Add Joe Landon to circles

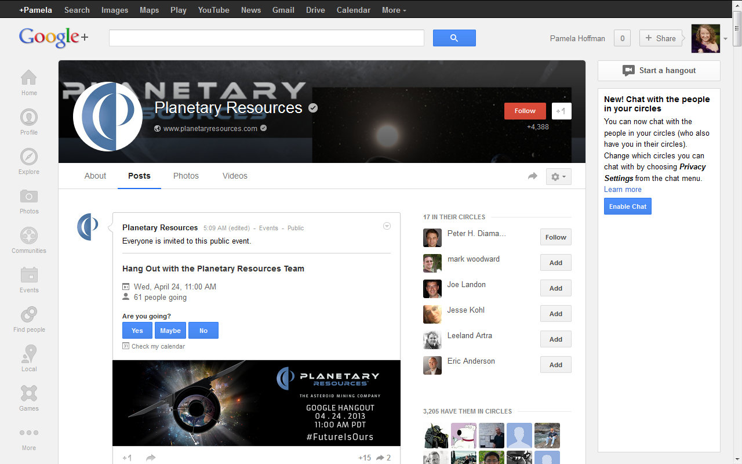click(556, 288)
